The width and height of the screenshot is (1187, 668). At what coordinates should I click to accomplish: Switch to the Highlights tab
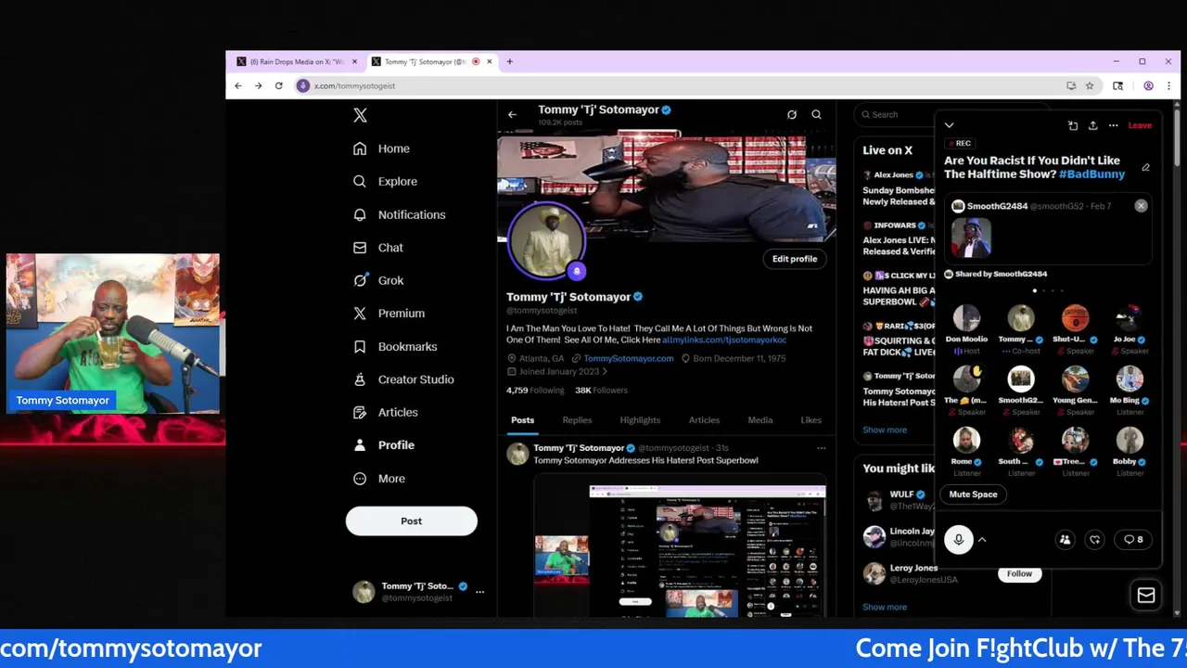click(x=640, y=420)
